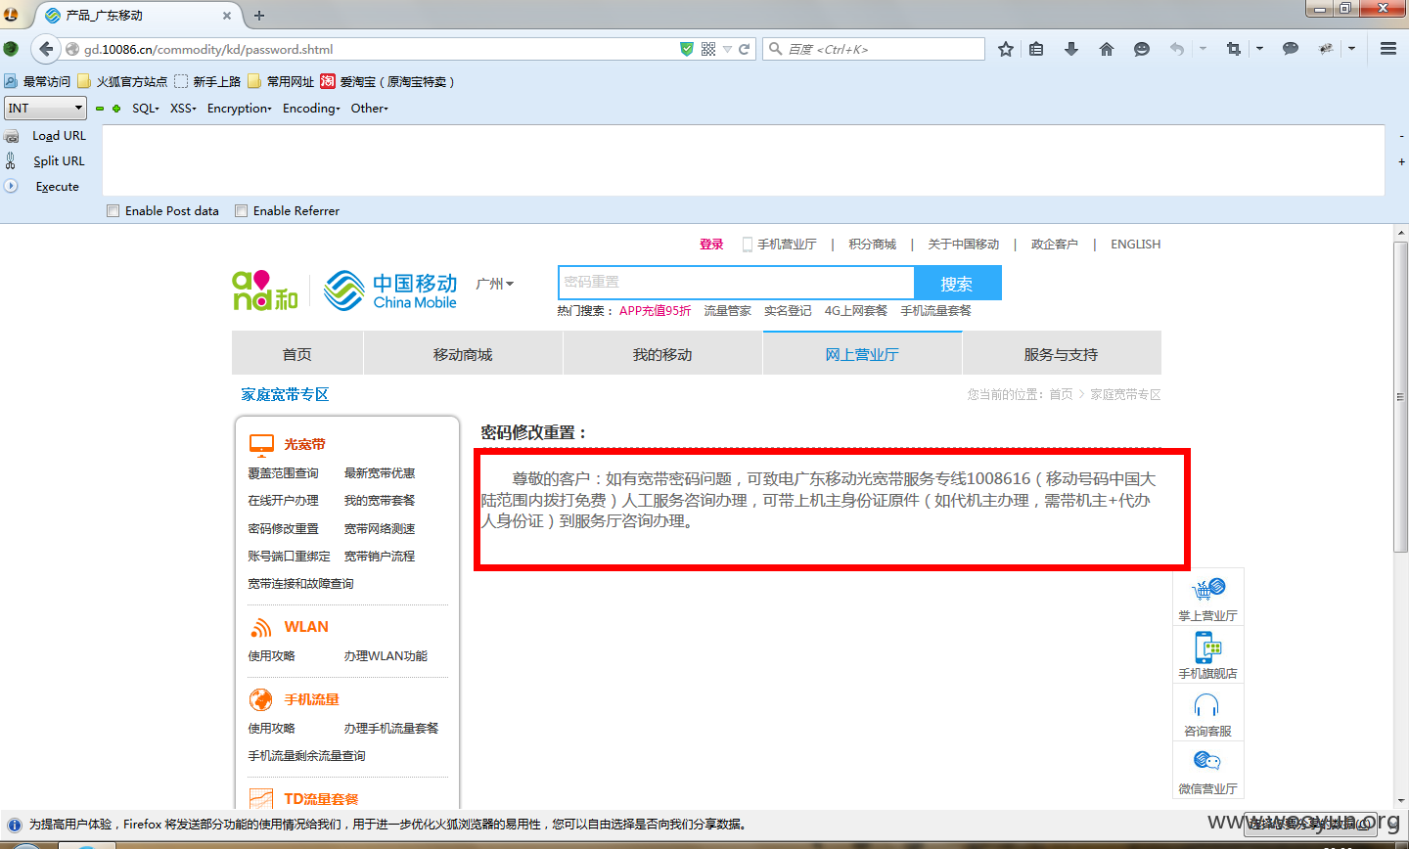Expand the address bar history dropdown arrow
1409x849 pixels.
(727, 49)
